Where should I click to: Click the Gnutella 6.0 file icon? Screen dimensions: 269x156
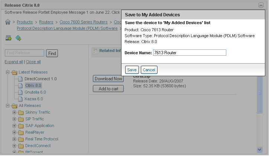pos(20,92)
